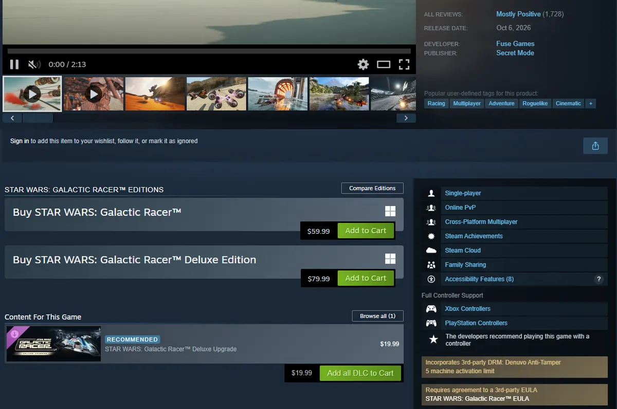Viewport: 617px width, 409px height.
Task: Open publisher Secret Mode page
Action: pos(515,53)
